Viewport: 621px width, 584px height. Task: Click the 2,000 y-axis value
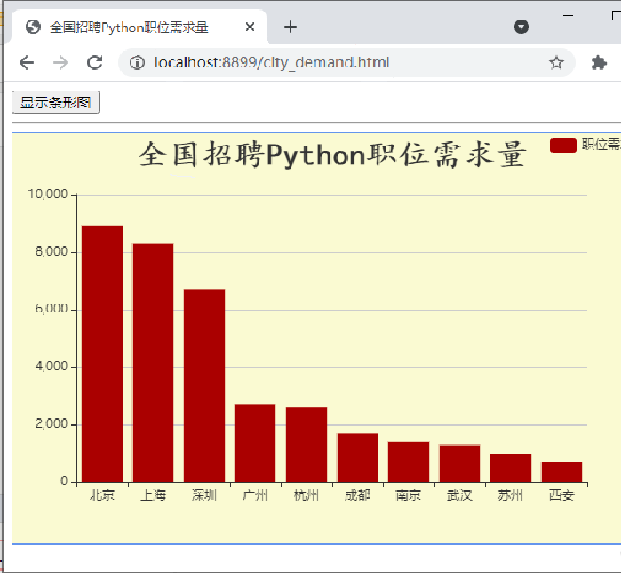pyautogui.click(x=52, y=423)
